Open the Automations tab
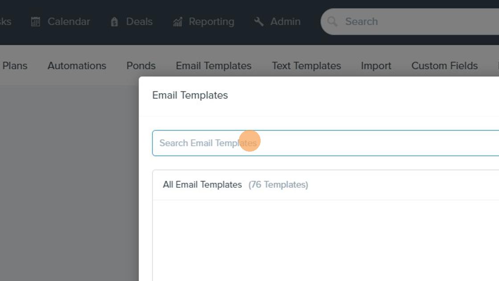 click(77, 66)
